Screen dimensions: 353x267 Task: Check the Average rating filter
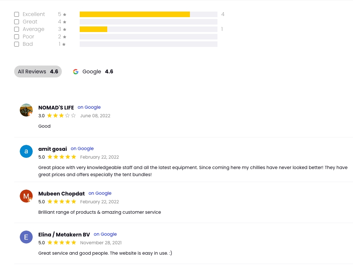[x=16, y=29]
